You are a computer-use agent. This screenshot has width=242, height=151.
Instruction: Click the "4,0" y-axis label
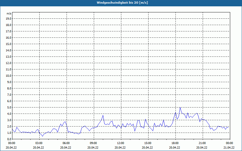click(9, 114)
